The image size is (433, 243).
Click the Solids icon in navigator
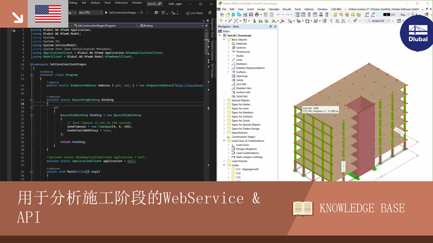tap(234, 80)
